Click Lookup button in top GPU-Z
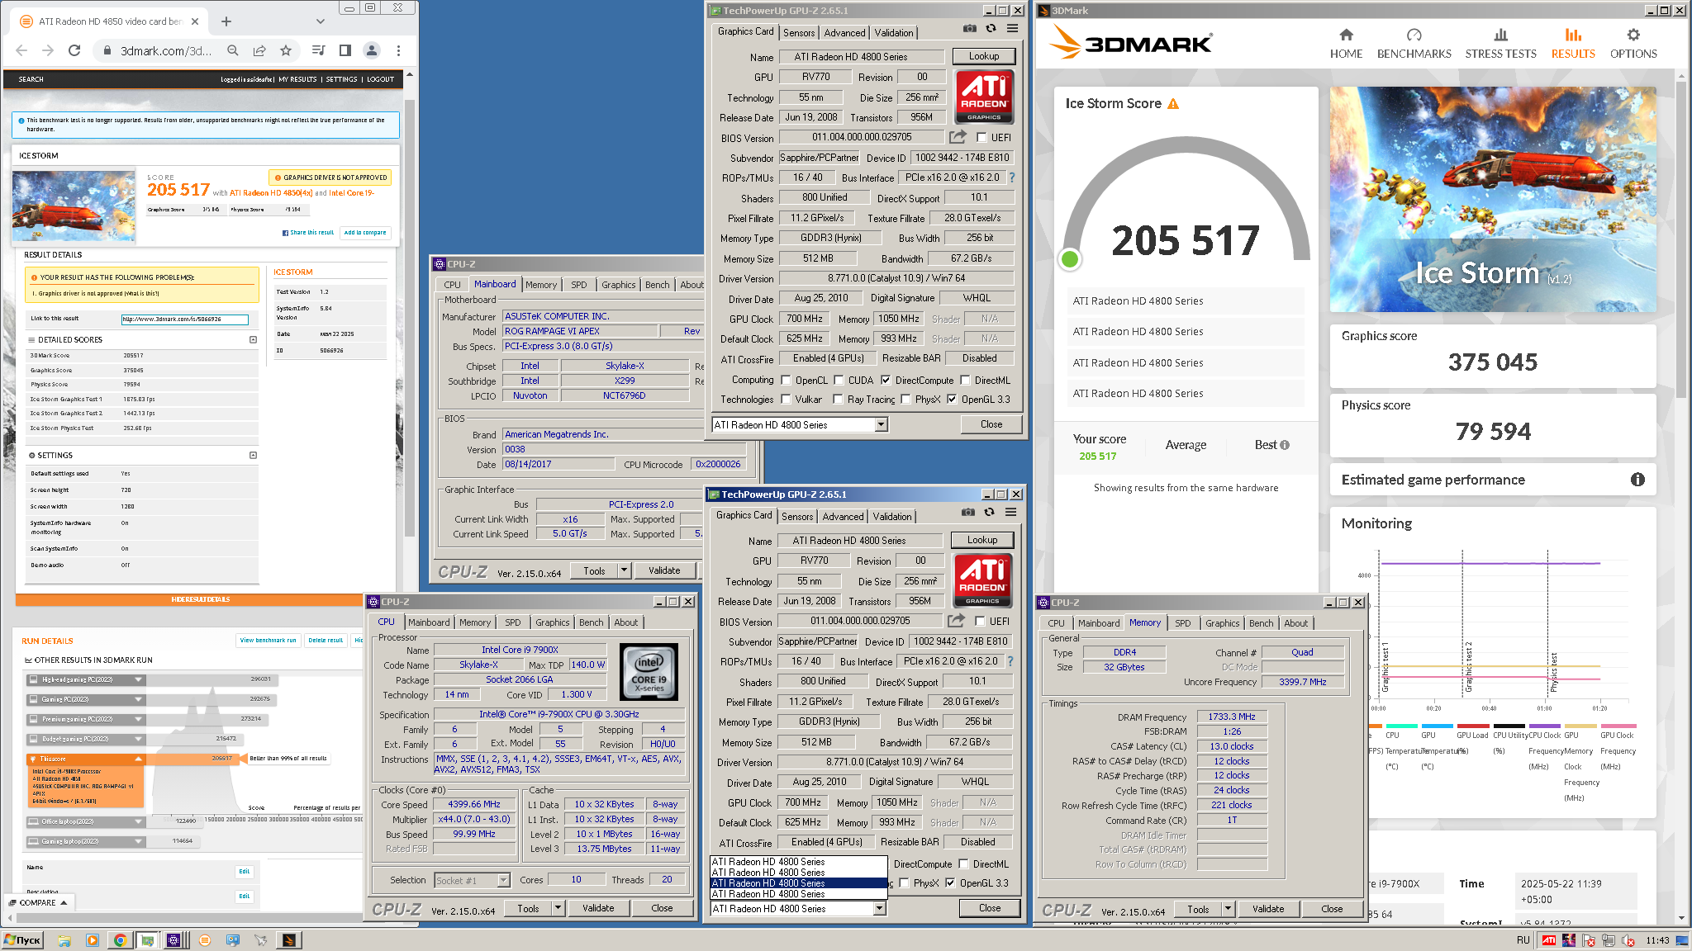Viewport: 1692px width, 951px height. pyautogui.click(x=983, y=56)
